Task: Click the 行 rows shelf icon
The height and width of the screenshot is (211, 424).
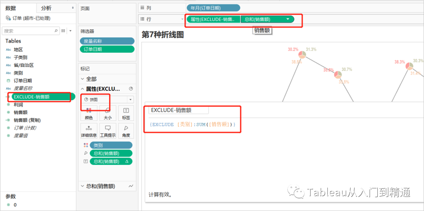Action: (x=142, y=19)
